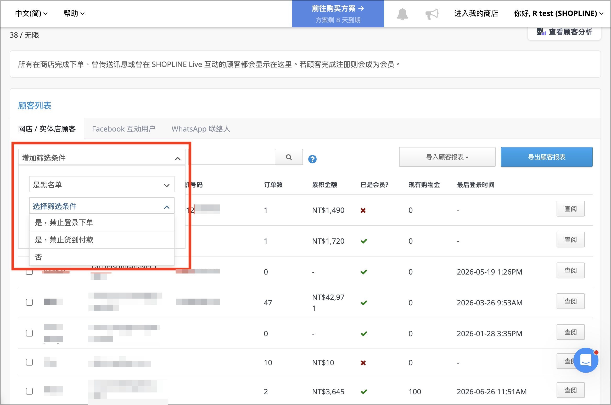
Task: Click the megaphone announcements icon
Action: 432,14
